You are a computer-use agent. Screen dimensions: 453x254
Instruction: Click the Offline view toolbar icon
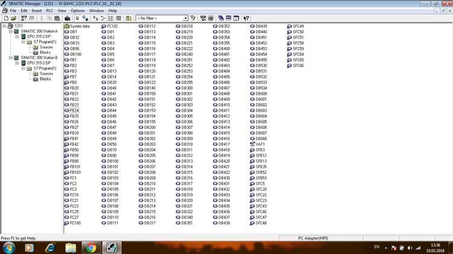click(x=85, y=18)
